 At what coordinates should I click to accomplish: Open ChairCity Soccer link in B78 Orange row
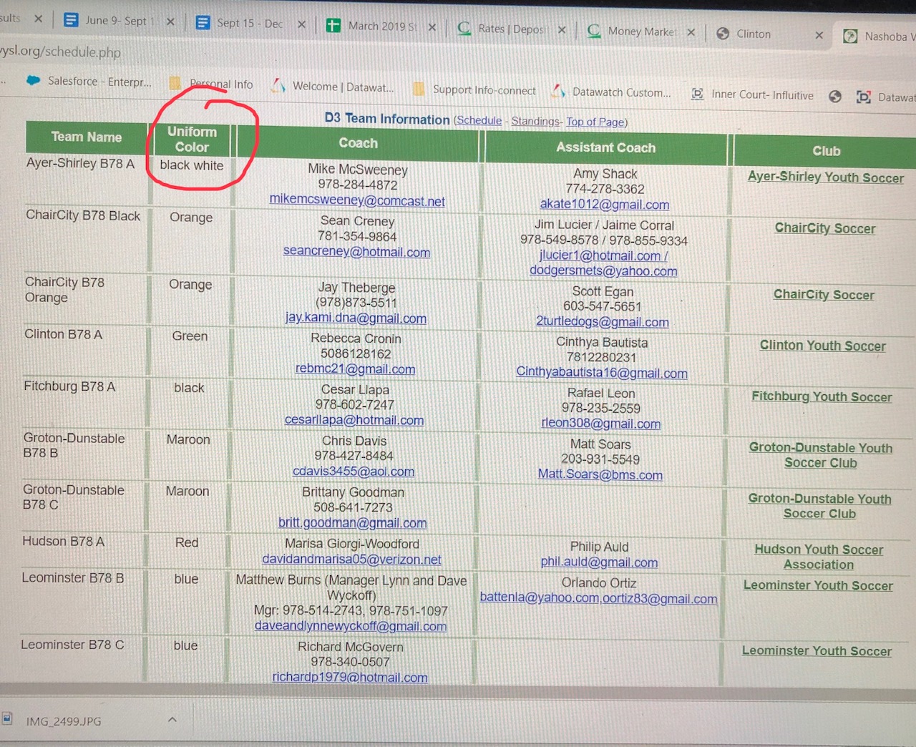[x=824, y=295]
